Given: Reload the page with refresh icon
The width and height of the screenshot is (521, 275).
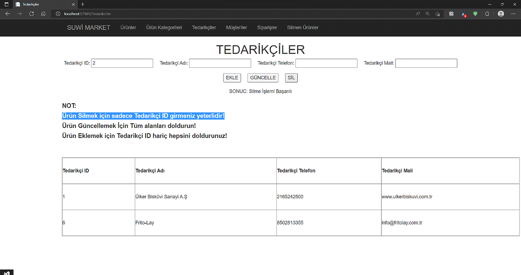Looking at the screenshot, I should 32,14.
